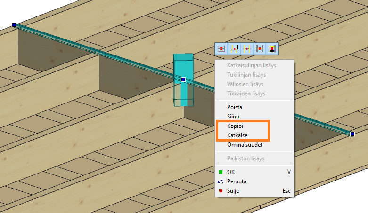Image resolution: width=368 pixels, height=213 pixels.
Task: Choose Poista from the context menu
Action: pos(234,107)
